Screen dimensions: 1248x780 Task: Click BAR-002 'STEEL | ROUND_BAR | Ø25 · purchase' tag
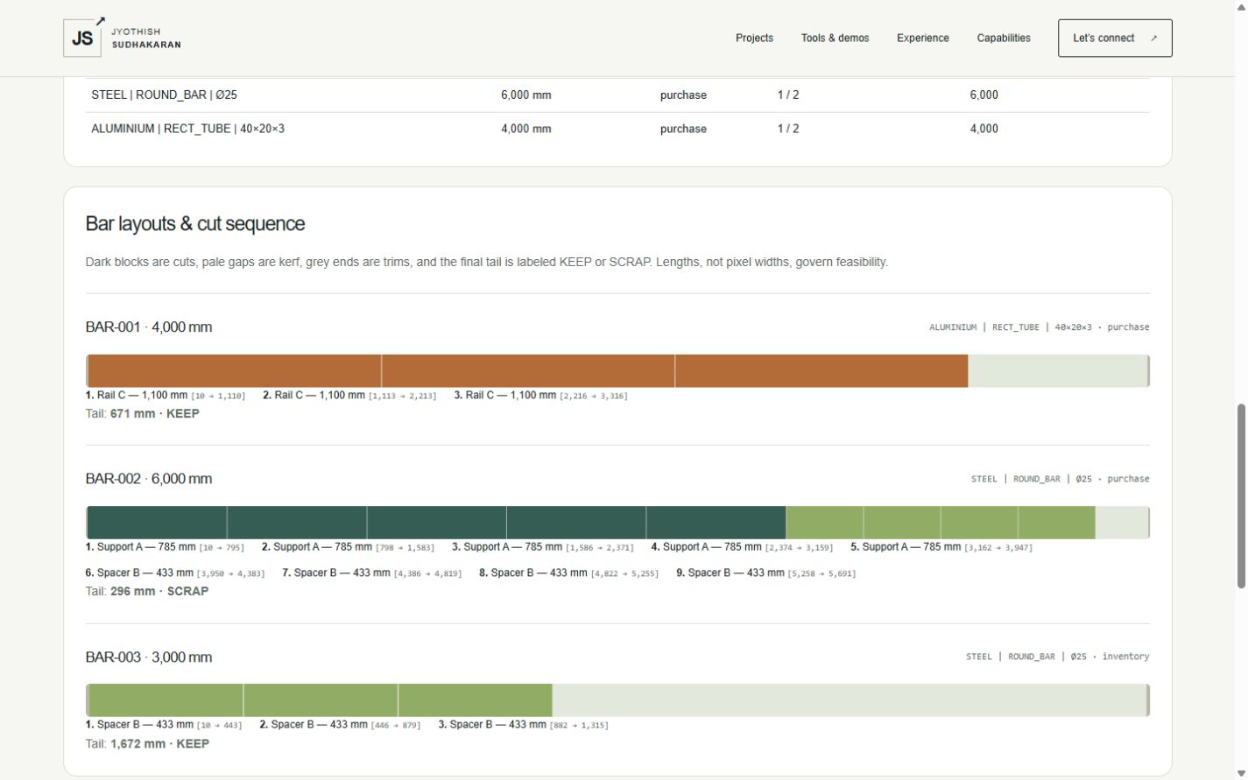tap(1061, 479)
